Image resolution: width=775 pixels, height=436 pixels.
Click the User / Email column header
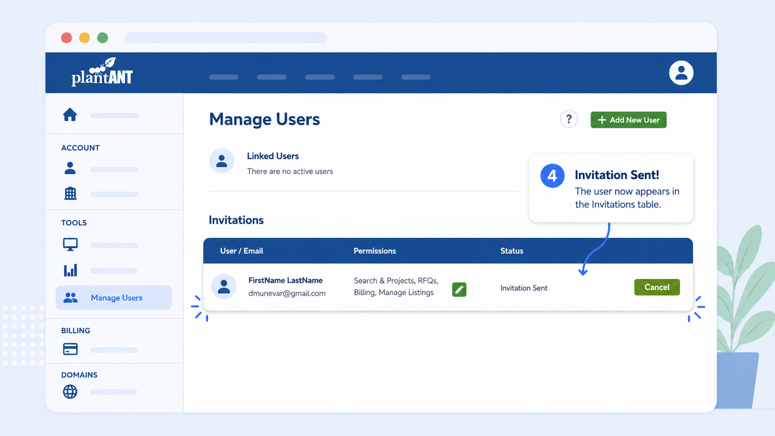[x=241, y=251]
